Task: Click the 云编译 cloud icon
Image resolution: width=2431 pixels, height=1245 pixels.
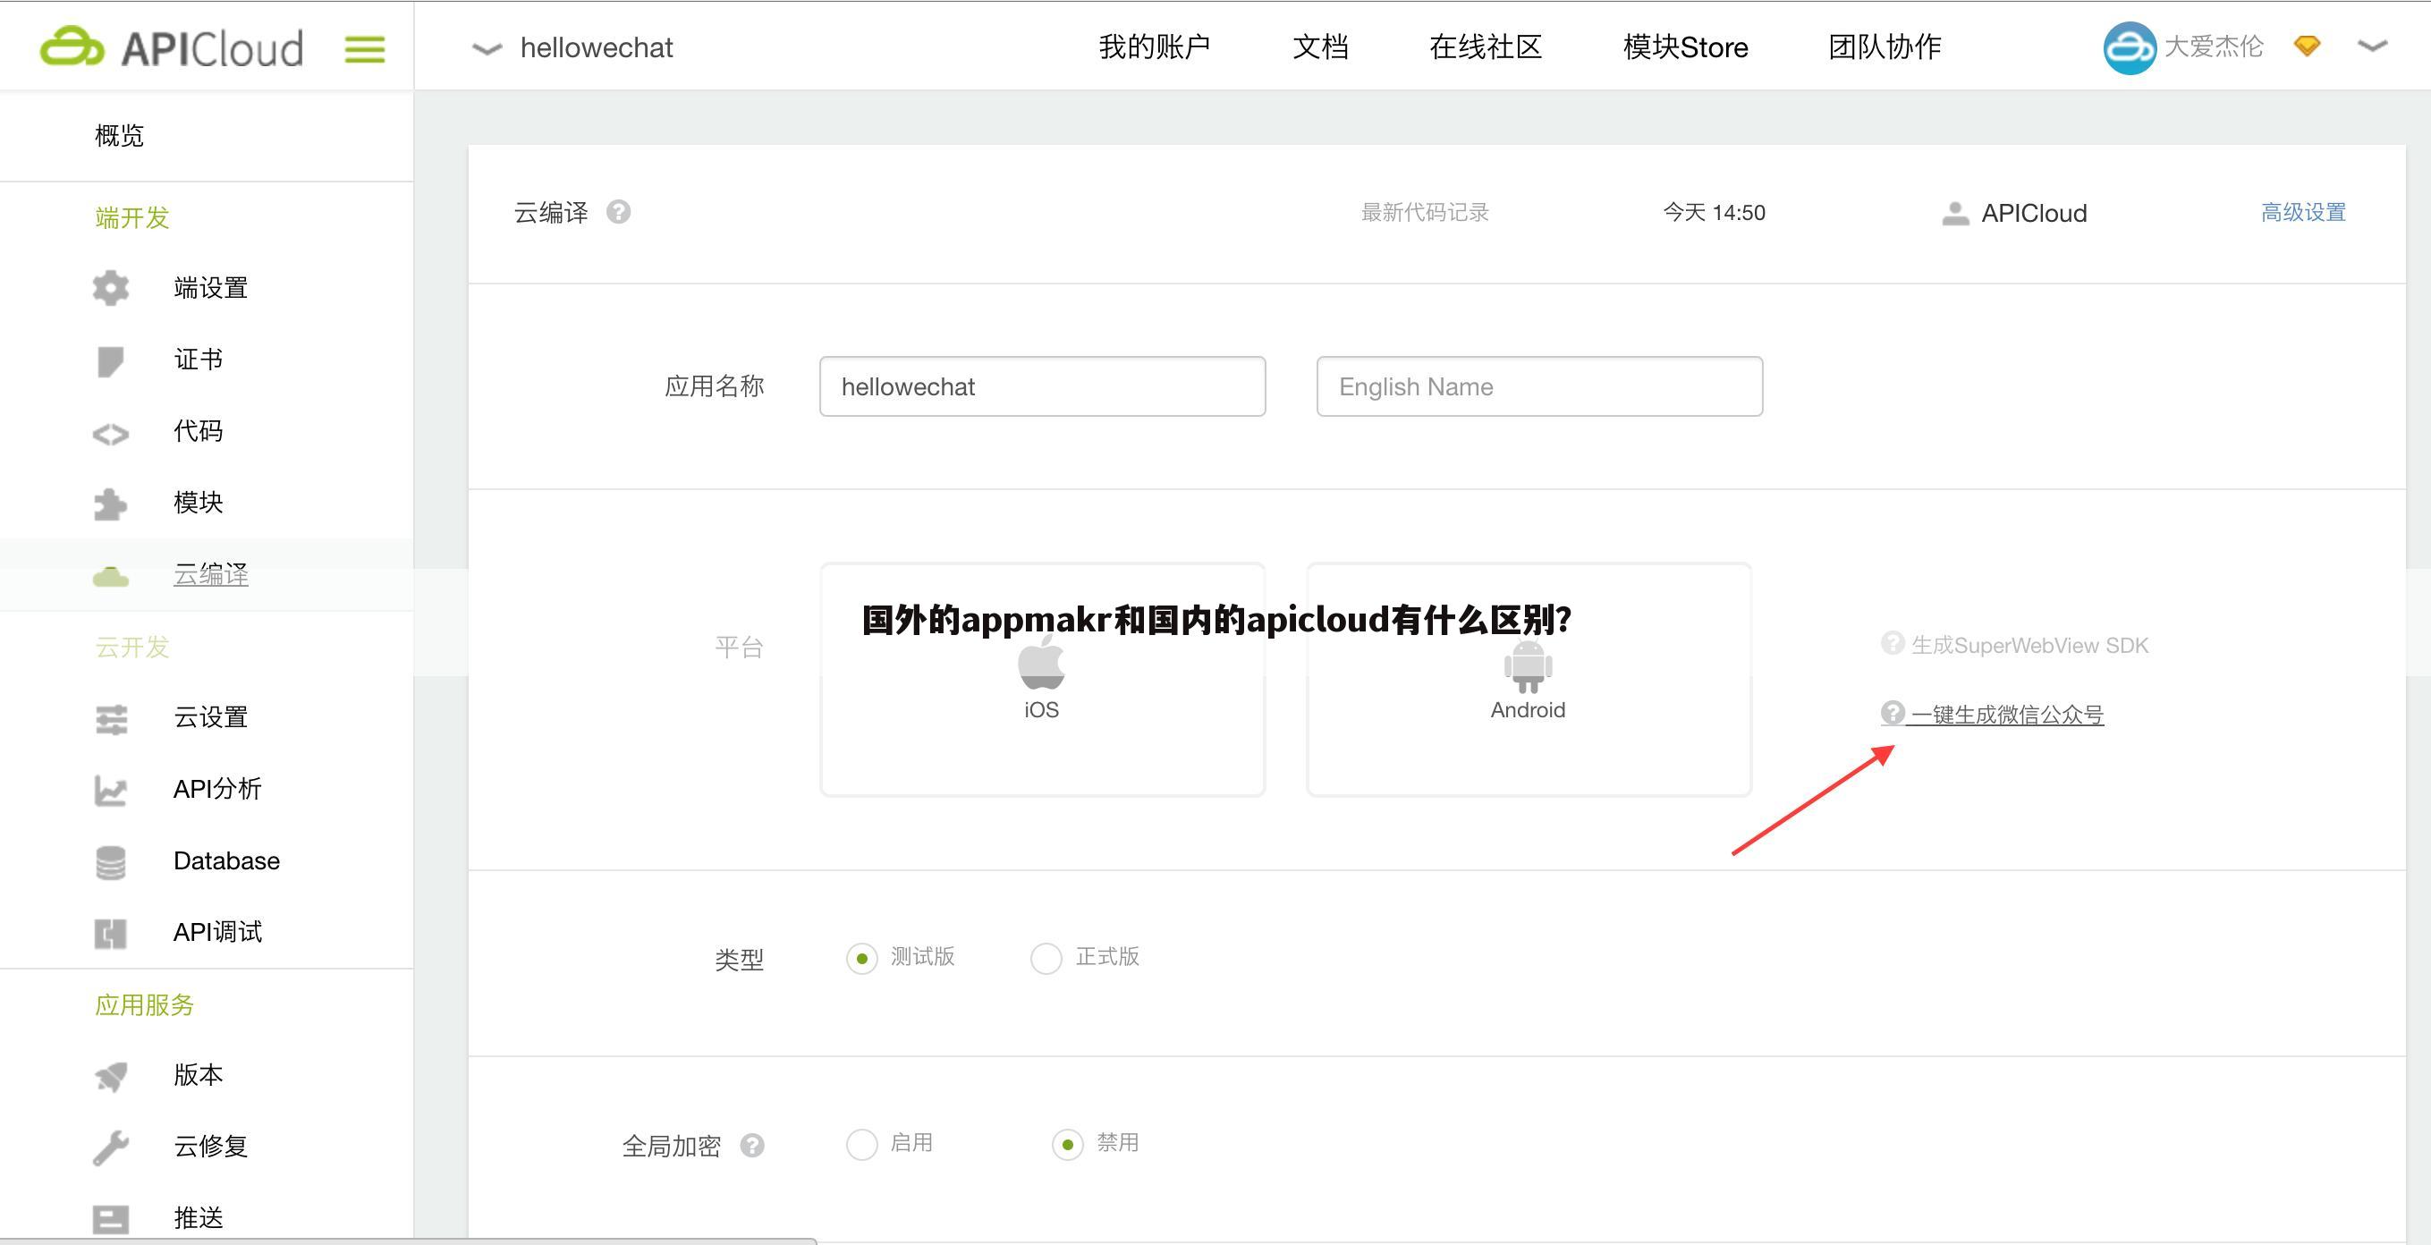Action: click(x=110, y=576)
